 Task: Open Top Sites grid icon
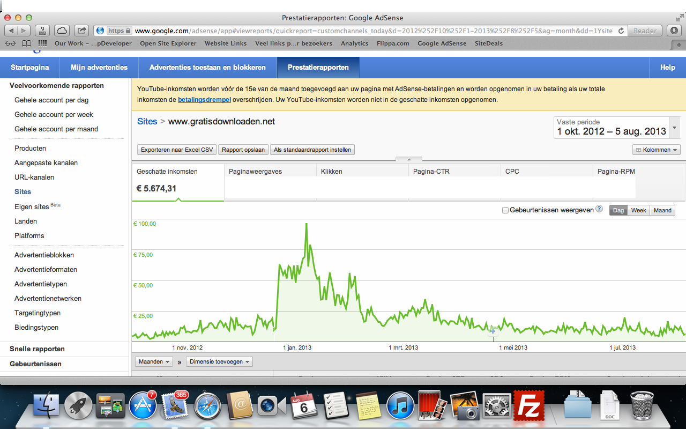[42, 43]
